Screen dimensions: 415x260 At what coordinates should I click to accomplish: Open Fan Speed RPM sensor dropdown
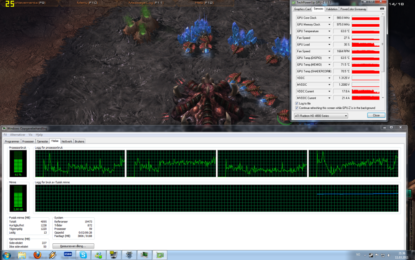[x=329, y=51]
